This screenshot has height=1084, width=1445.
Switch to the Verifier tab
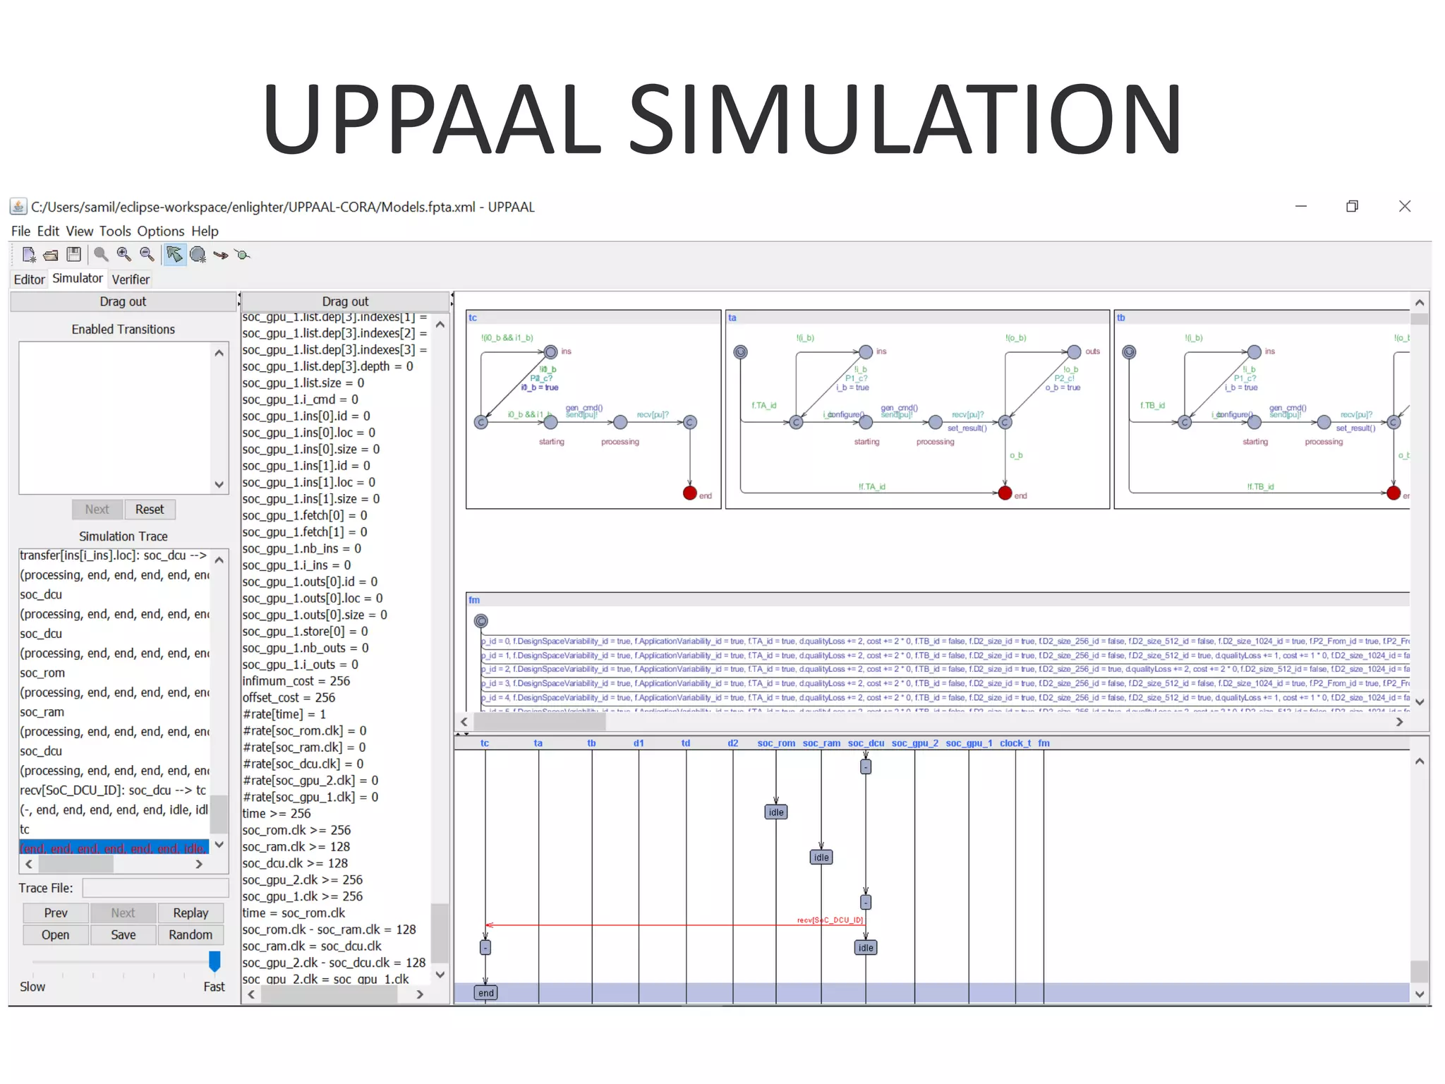coord(131,279)
